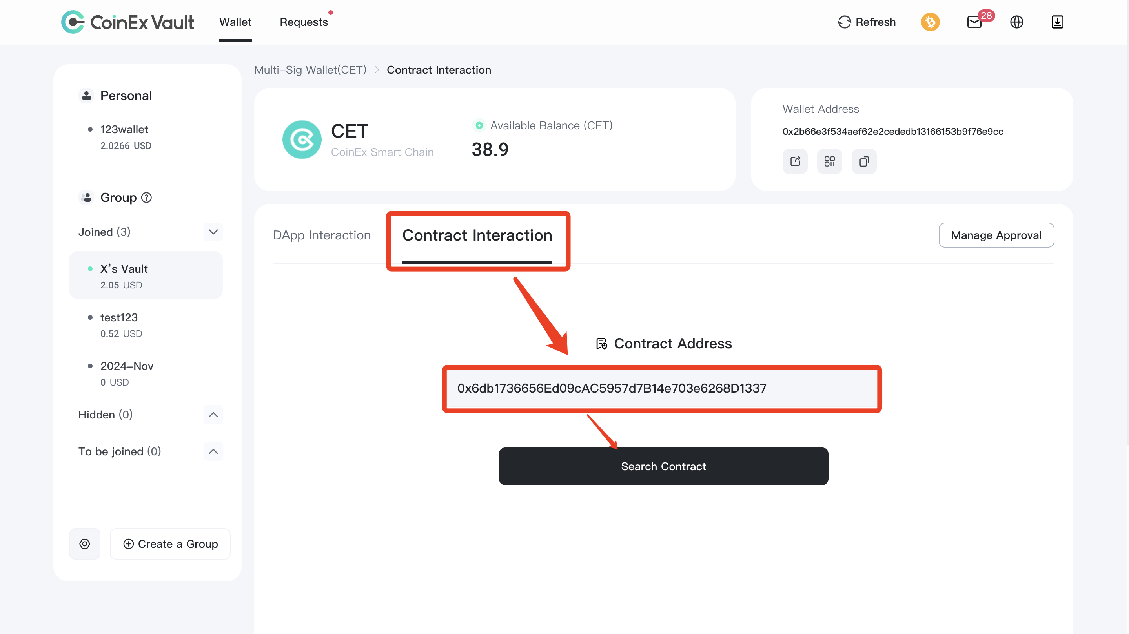Click the CET coin logo
This screenshot has width=1129, height=634.
302,139
